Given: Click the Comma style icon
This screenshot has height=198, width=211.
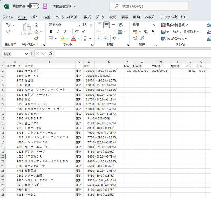Looking at the screenshot, I should pos(153,32).
